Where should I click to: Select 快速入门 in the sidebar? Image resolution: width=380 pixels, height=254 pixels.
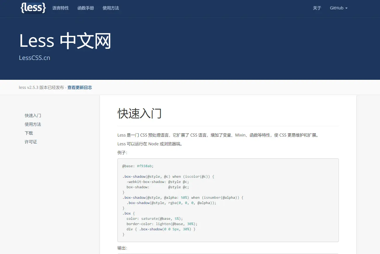click(x=33, y=116)
